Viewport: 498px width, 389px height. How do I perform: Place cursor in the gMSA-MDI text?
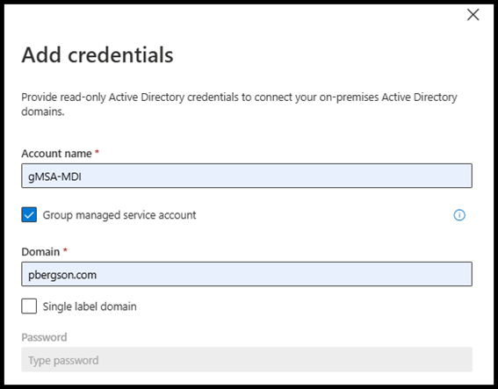click(54, 176)
